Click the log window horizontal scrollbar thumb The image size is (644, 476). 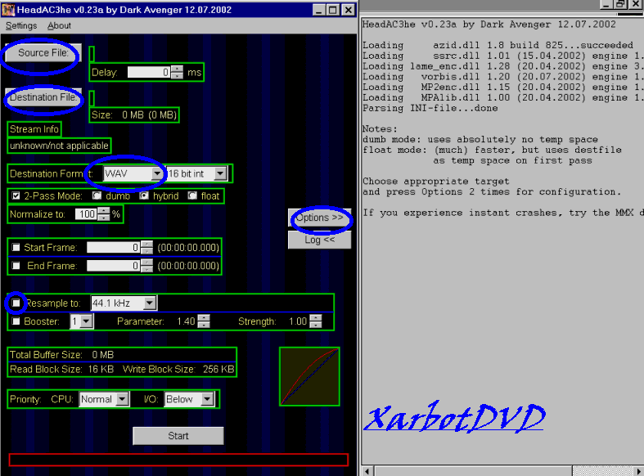tap(473, 471)
